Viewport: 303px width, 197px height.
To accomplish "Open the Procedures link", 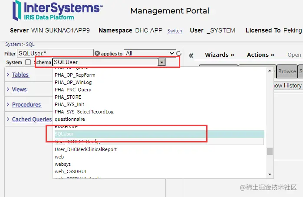I will [x=26, y=104].
